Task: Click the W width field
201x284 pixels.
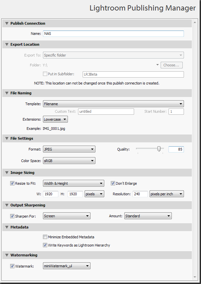Action: coord(50,194)
